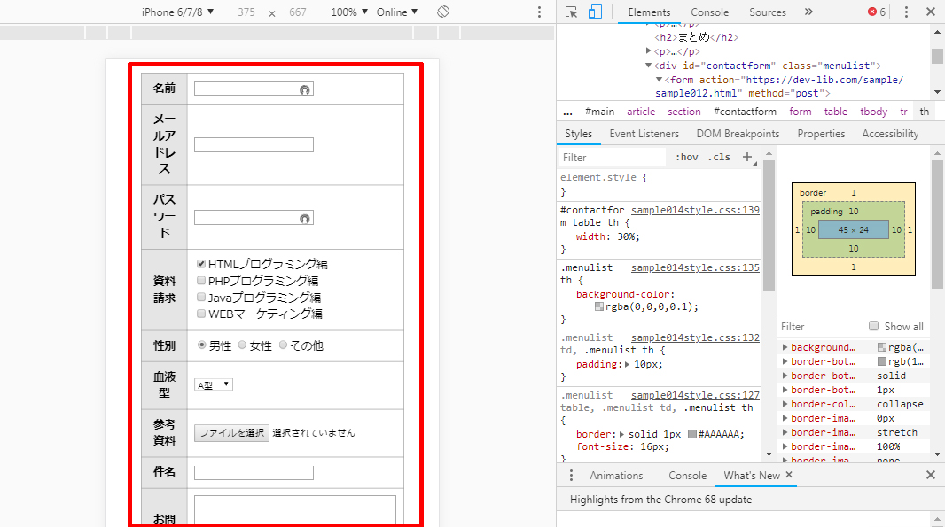This screenshot has height=527, width=945.
Task: Click the rotate screen orientation icon
Action: pos(444,12)
